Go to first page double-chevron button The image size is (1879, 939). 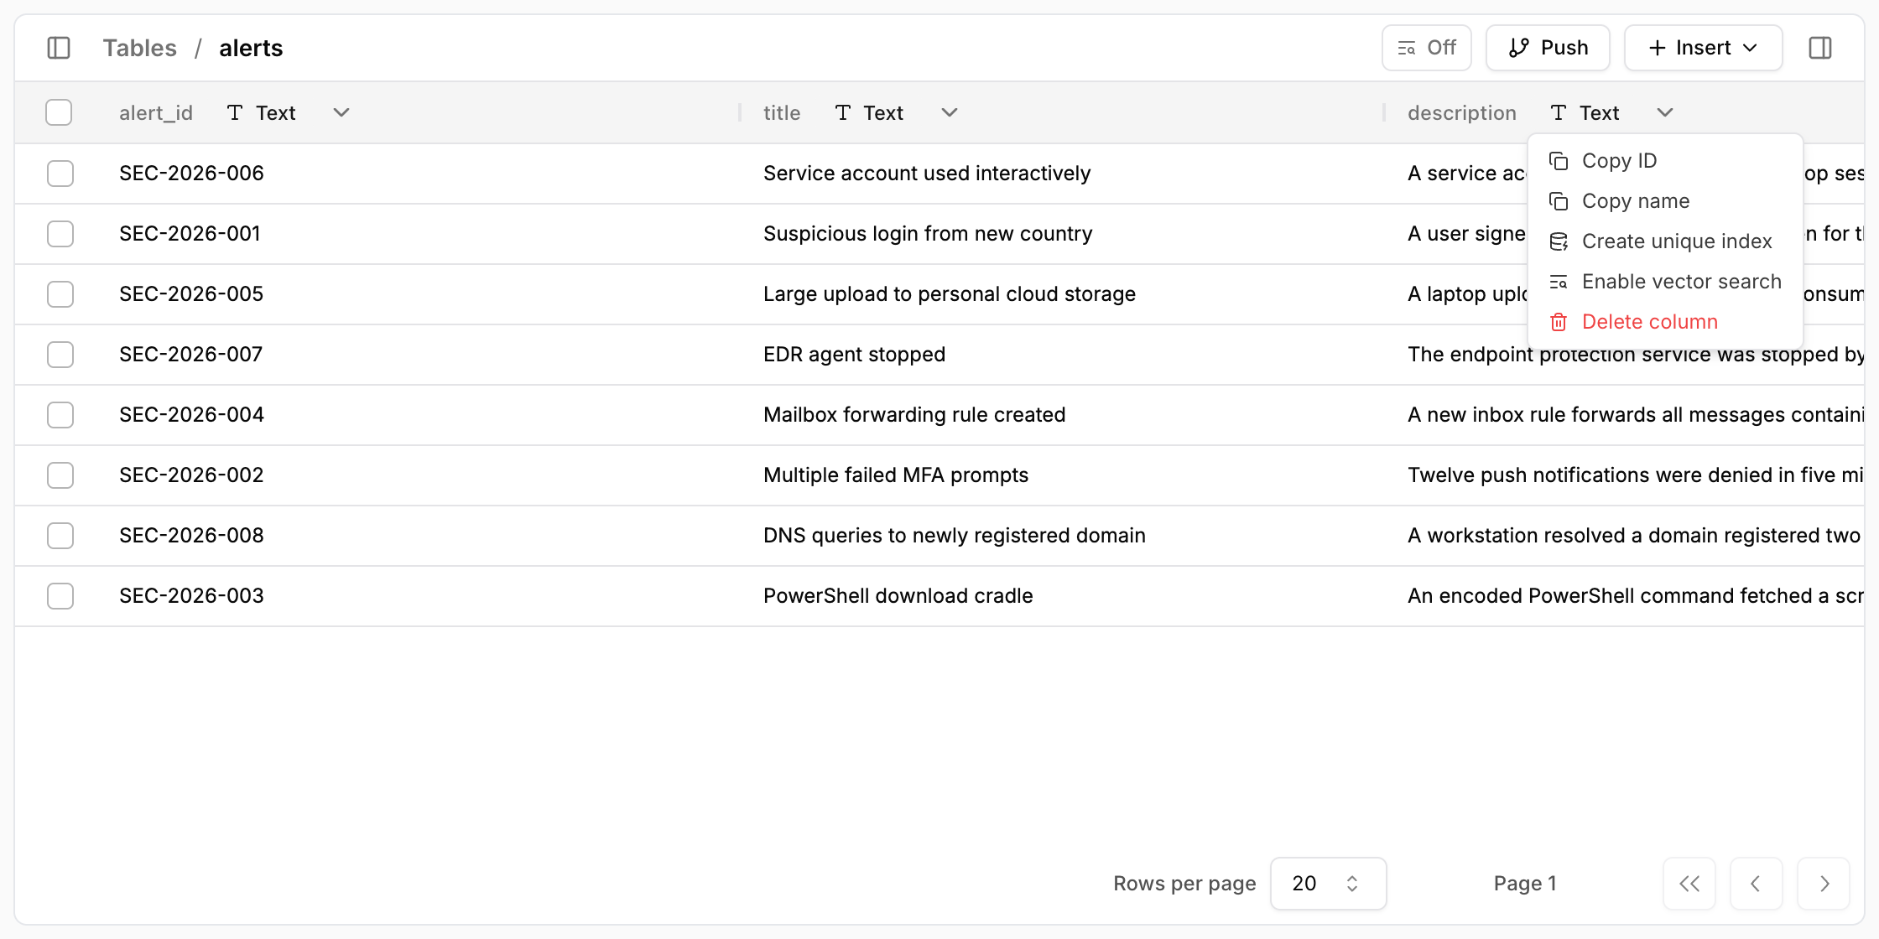(x=1689, y=884)
